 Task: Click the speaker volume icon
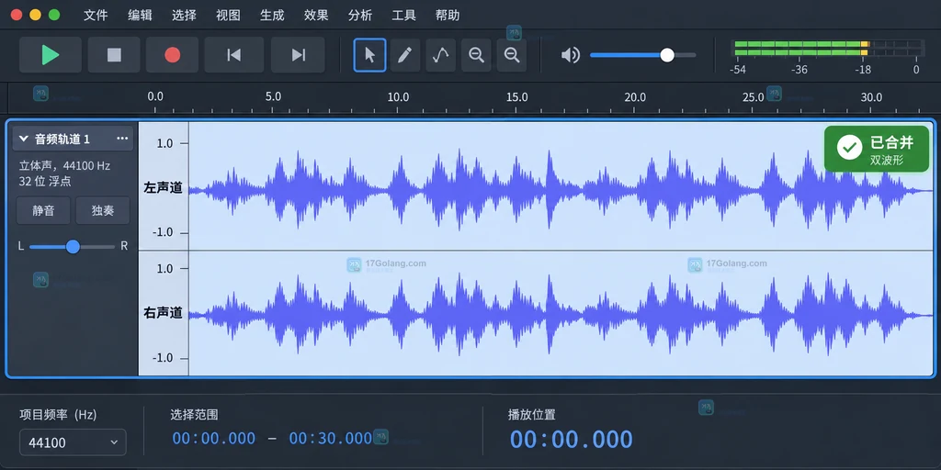tap(570, 55)
